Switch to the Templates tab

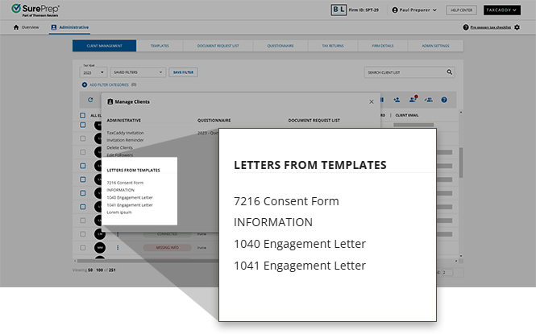[x=160, y=46]
